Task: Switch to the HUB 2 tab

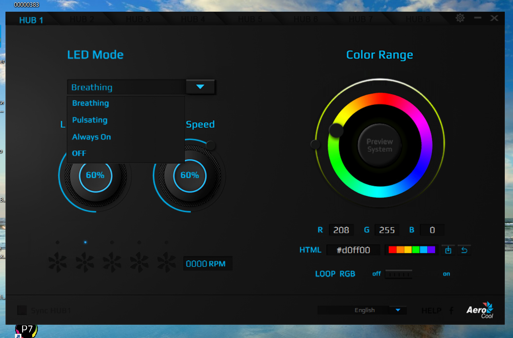Action: point(82,19)
